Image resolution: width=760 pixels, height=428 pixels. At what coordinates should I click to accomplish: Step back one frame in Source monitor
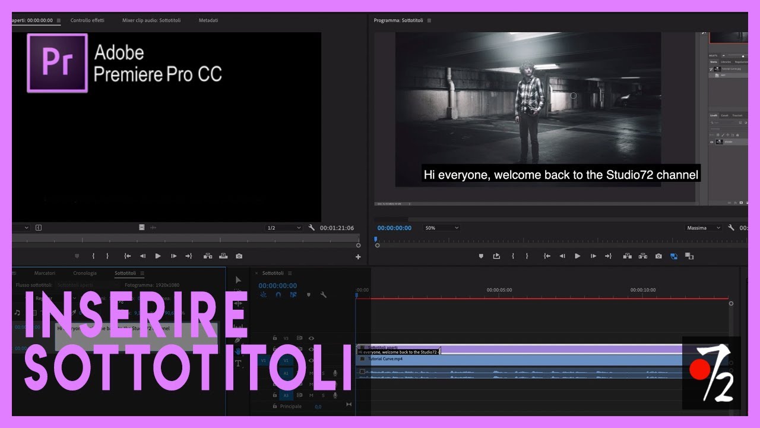(x=142, y=256)
